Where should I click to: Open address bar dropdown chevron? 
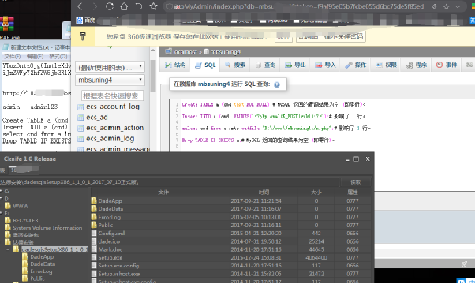458,6
